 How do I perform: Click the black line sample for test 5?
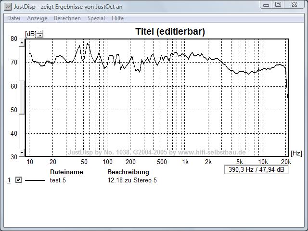(35, 180)
